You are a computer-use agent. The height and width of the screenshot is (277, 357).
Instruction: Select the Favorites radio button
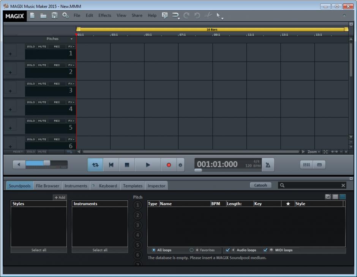pos(191,250)
